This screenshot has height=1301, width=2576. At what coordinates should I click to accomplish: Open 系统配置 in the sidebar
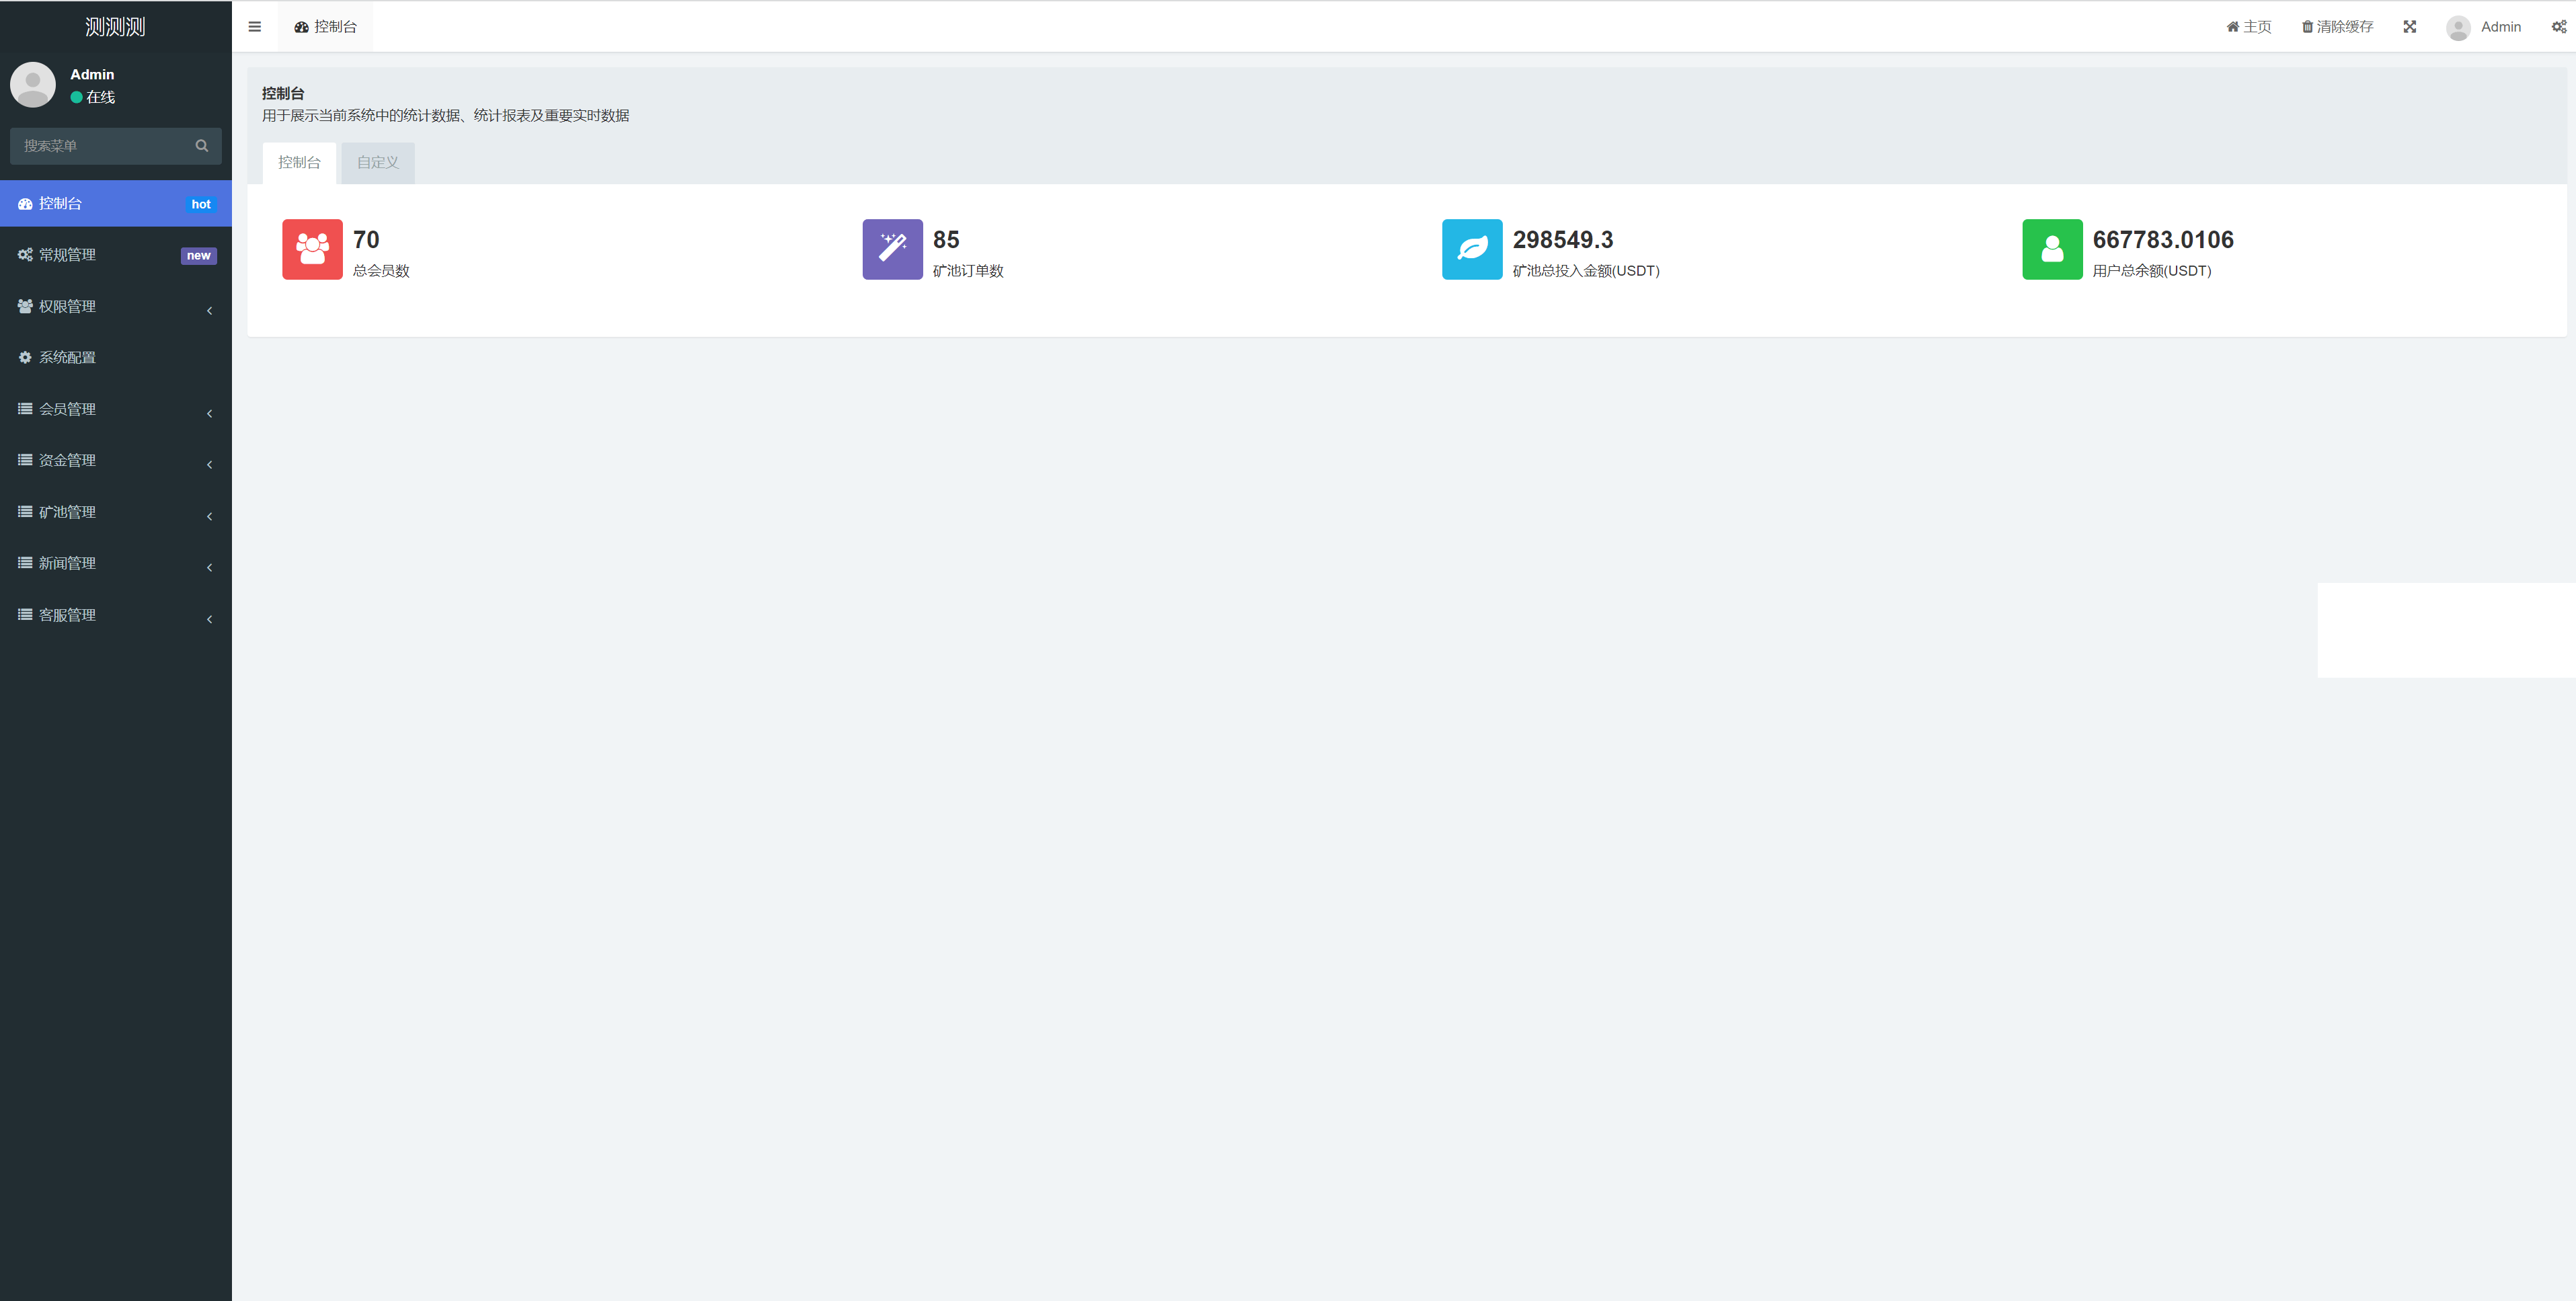coord(67,357)
